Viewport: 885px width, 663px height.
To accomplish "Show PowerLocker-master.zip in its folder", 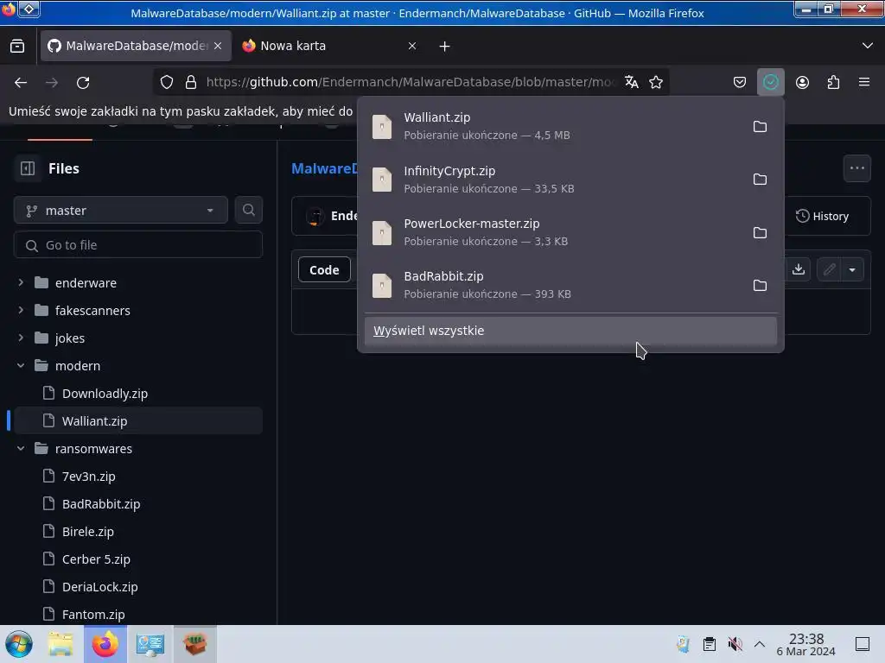I will (760, 232).
